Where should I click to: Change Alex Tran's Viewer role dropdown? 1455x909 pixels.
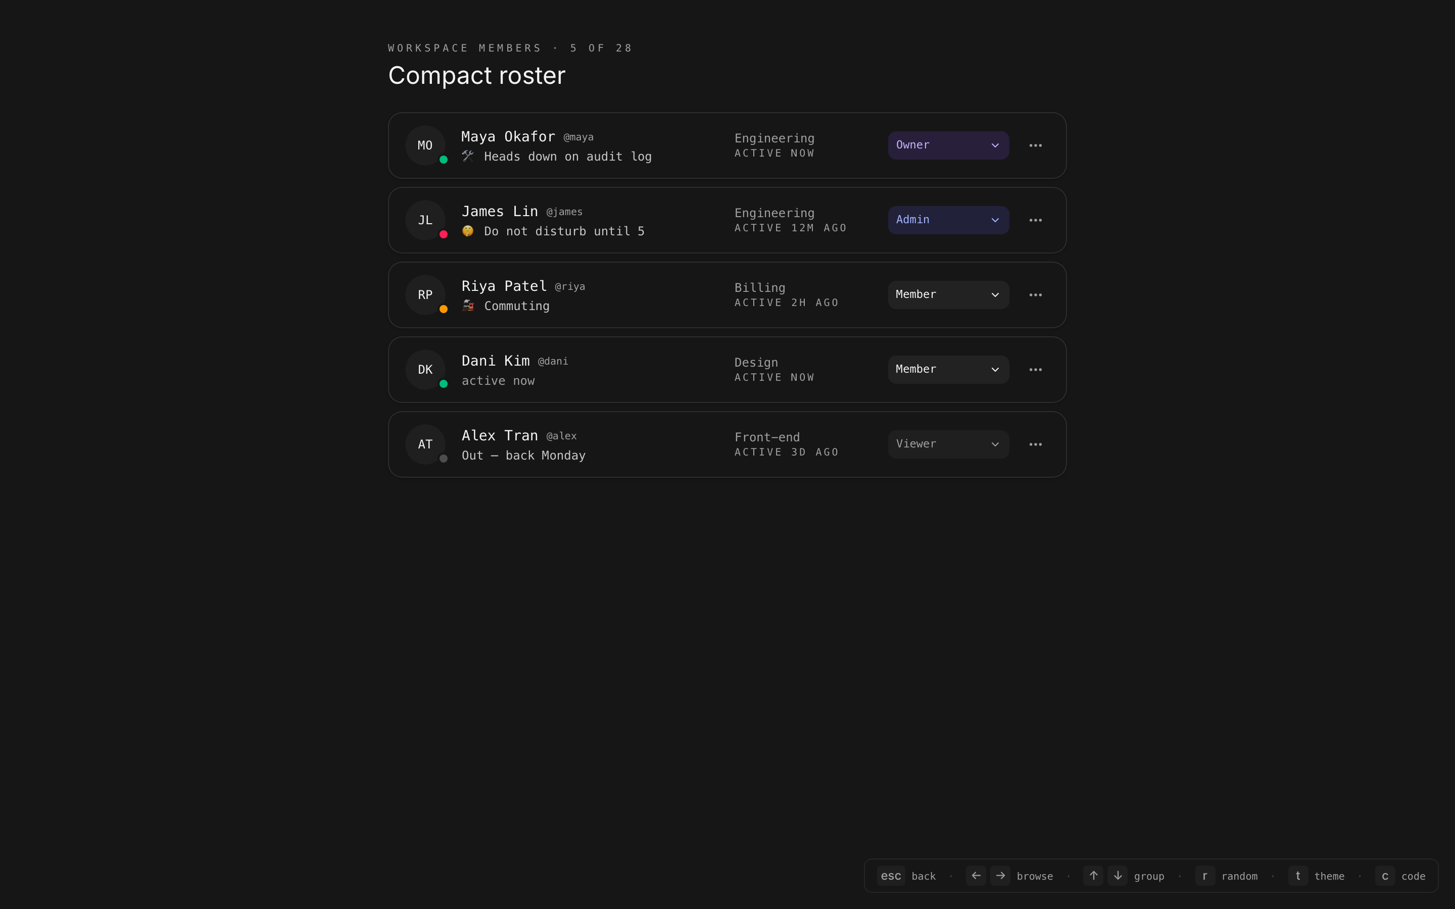(948, 444)
